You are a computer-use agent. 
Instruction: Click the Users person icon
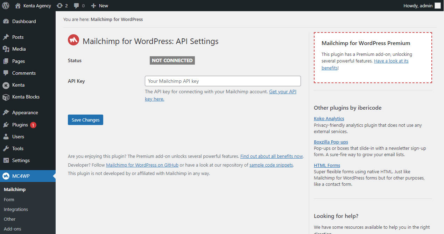click(x=6, y=137)
